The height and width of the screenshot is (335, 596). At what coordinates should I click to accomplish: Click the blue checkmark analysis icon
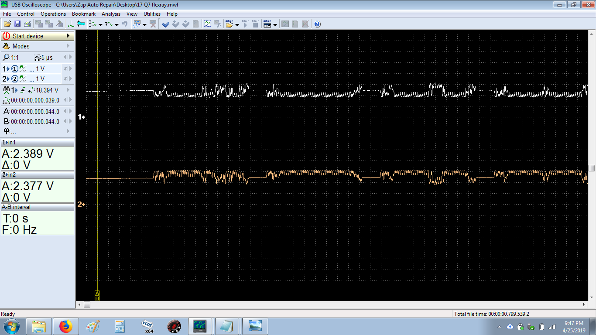[165, 24]
